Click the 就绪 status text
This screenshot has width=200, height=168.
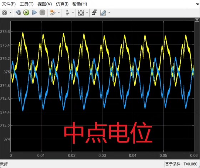tap(4, 164)
